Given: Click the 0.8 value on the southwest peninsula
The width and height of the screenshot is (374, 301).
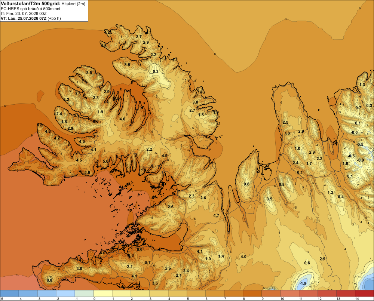Looking at the screenshot, I should pyautogui.click(x=49, y=280).
